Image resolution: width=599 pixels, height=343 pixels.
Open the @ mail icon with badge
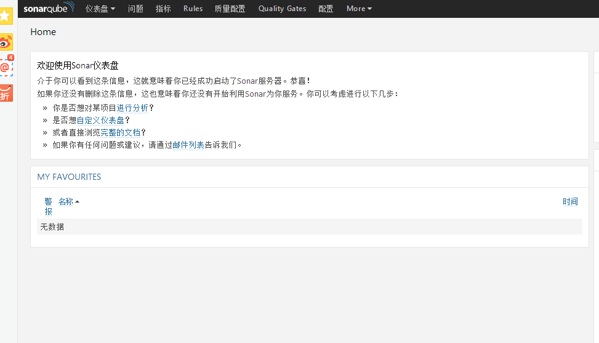coord(6,67)
